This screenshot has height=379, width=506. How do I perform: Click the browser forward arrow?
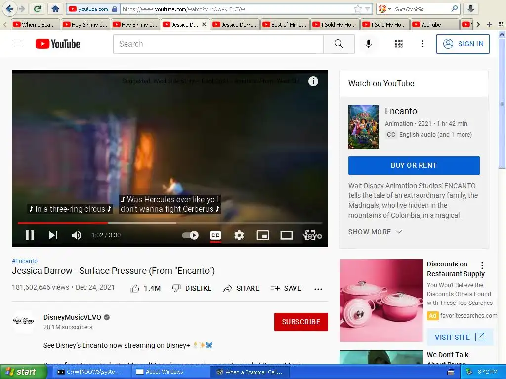click(x=22, y=9)
